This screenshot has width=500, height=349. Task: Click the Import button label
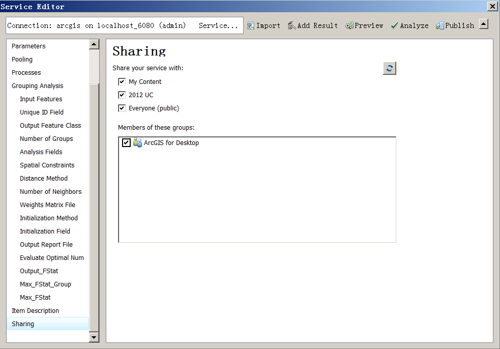pos(268,25)
